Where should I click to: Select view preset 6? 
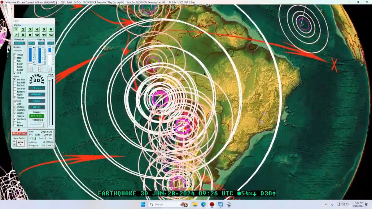point(51,29)
